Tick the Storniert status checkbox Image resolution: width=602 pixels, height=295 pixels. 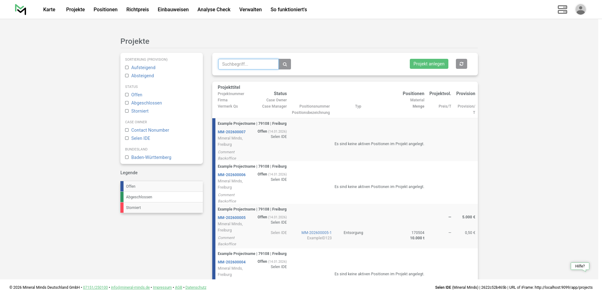click(x=127, y=111)
